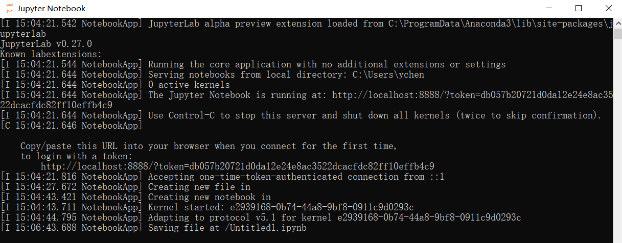Click the "0 active kernels" message
The height and width of the screenshot is (243, 622).
click(189, 85)
